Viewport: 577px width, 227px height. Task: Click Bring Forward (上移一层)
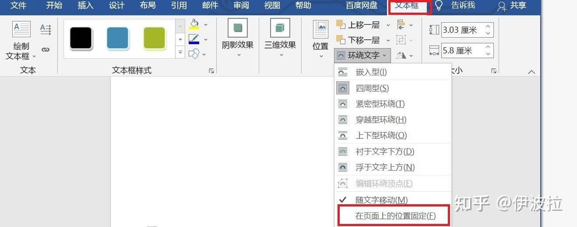[x=358, y=25]
